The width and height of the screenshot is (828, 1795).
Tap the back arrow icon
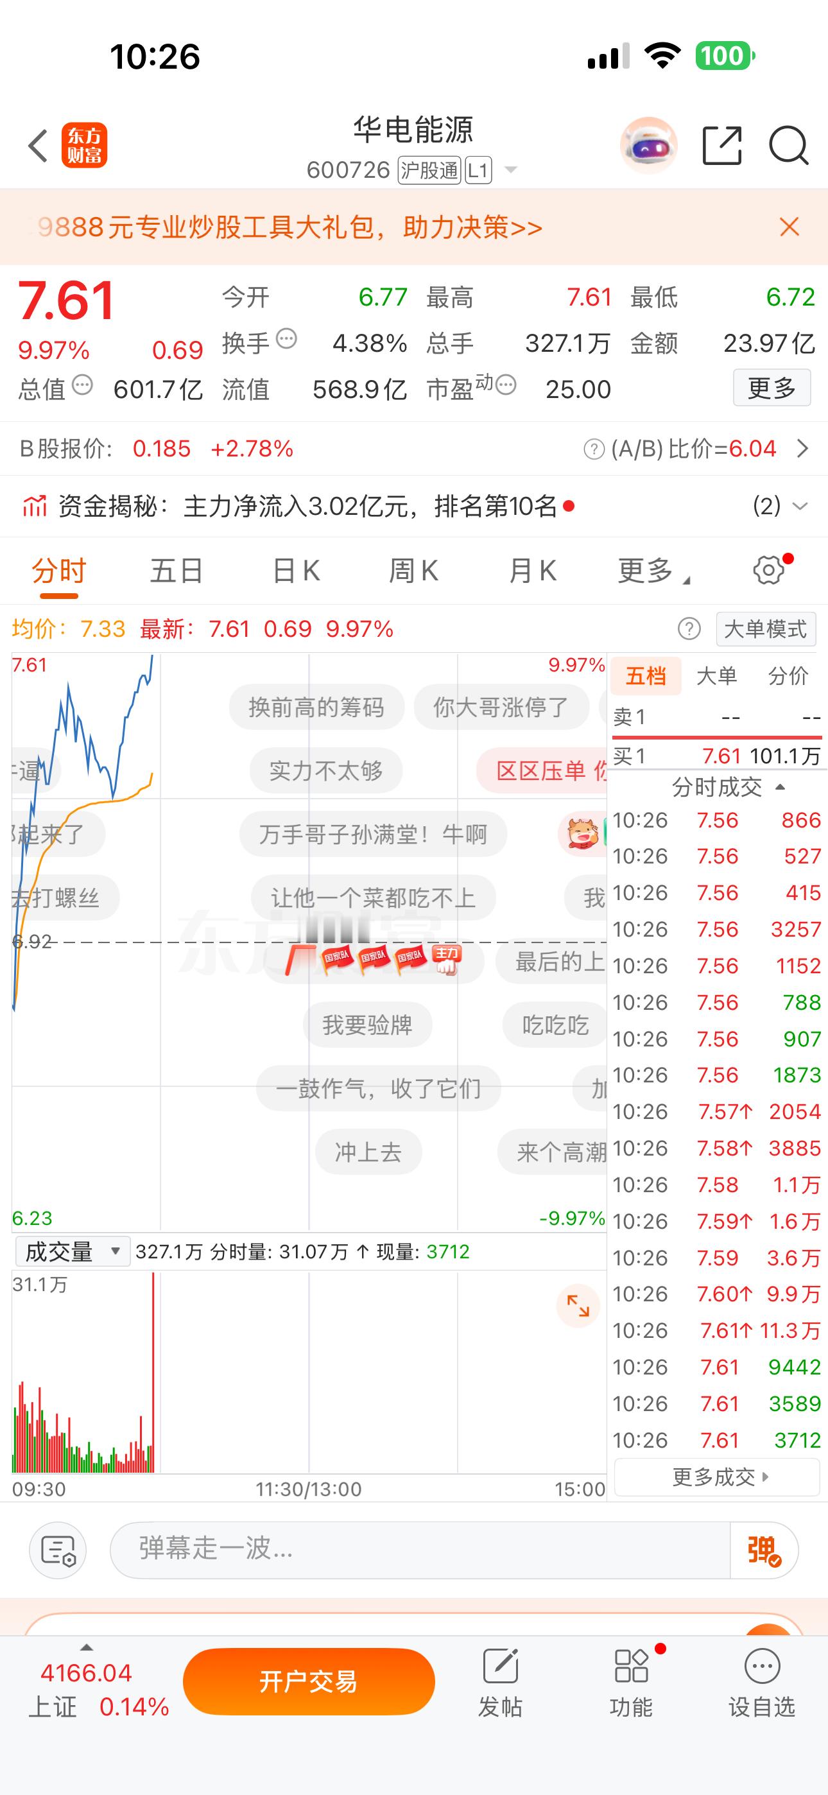pyautogui.click(x=38, y=146)
